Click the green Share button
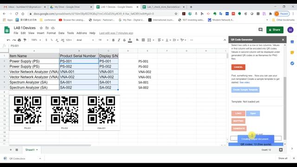This screenshot has height=167, width=297. 275,30
